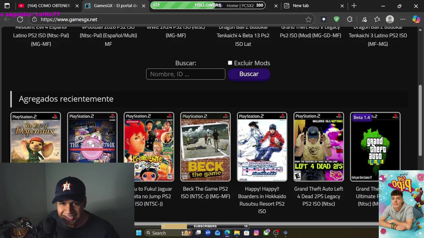Image resolution: width=424 pixels, height=238 pixels.
Task: Click the Agregados recientemente heading
Action: click(66, 99)
